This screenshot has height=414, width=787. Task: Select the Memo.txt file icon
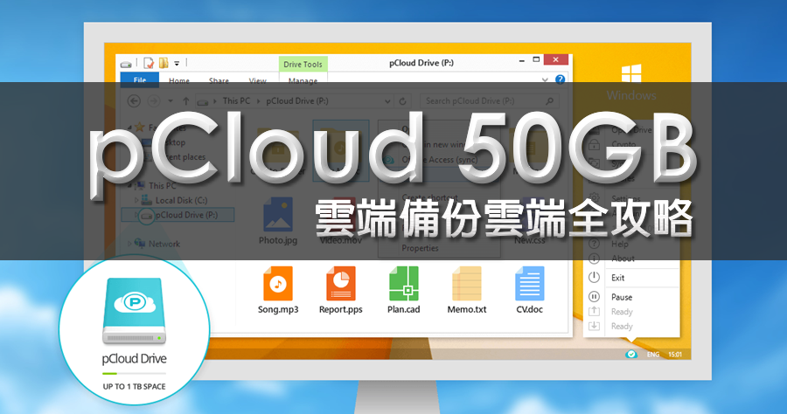tap(467, 284)
